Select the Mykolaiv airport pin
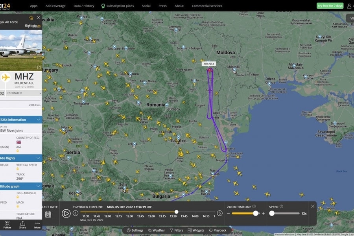 coord(294,66)
